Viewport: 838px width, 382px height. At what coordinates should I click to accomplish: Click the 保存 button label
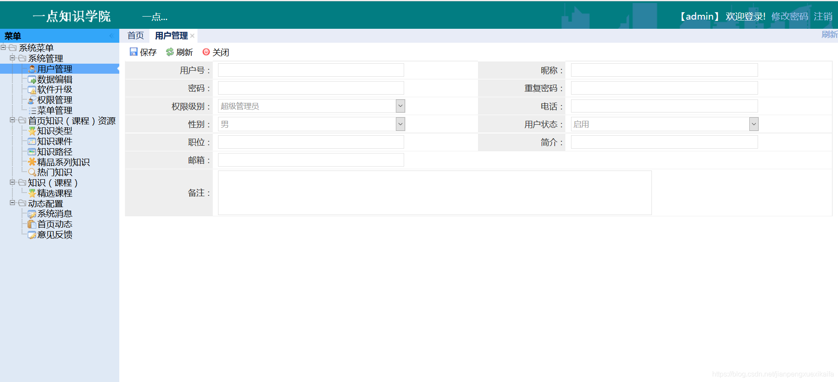tap(148, 52)
